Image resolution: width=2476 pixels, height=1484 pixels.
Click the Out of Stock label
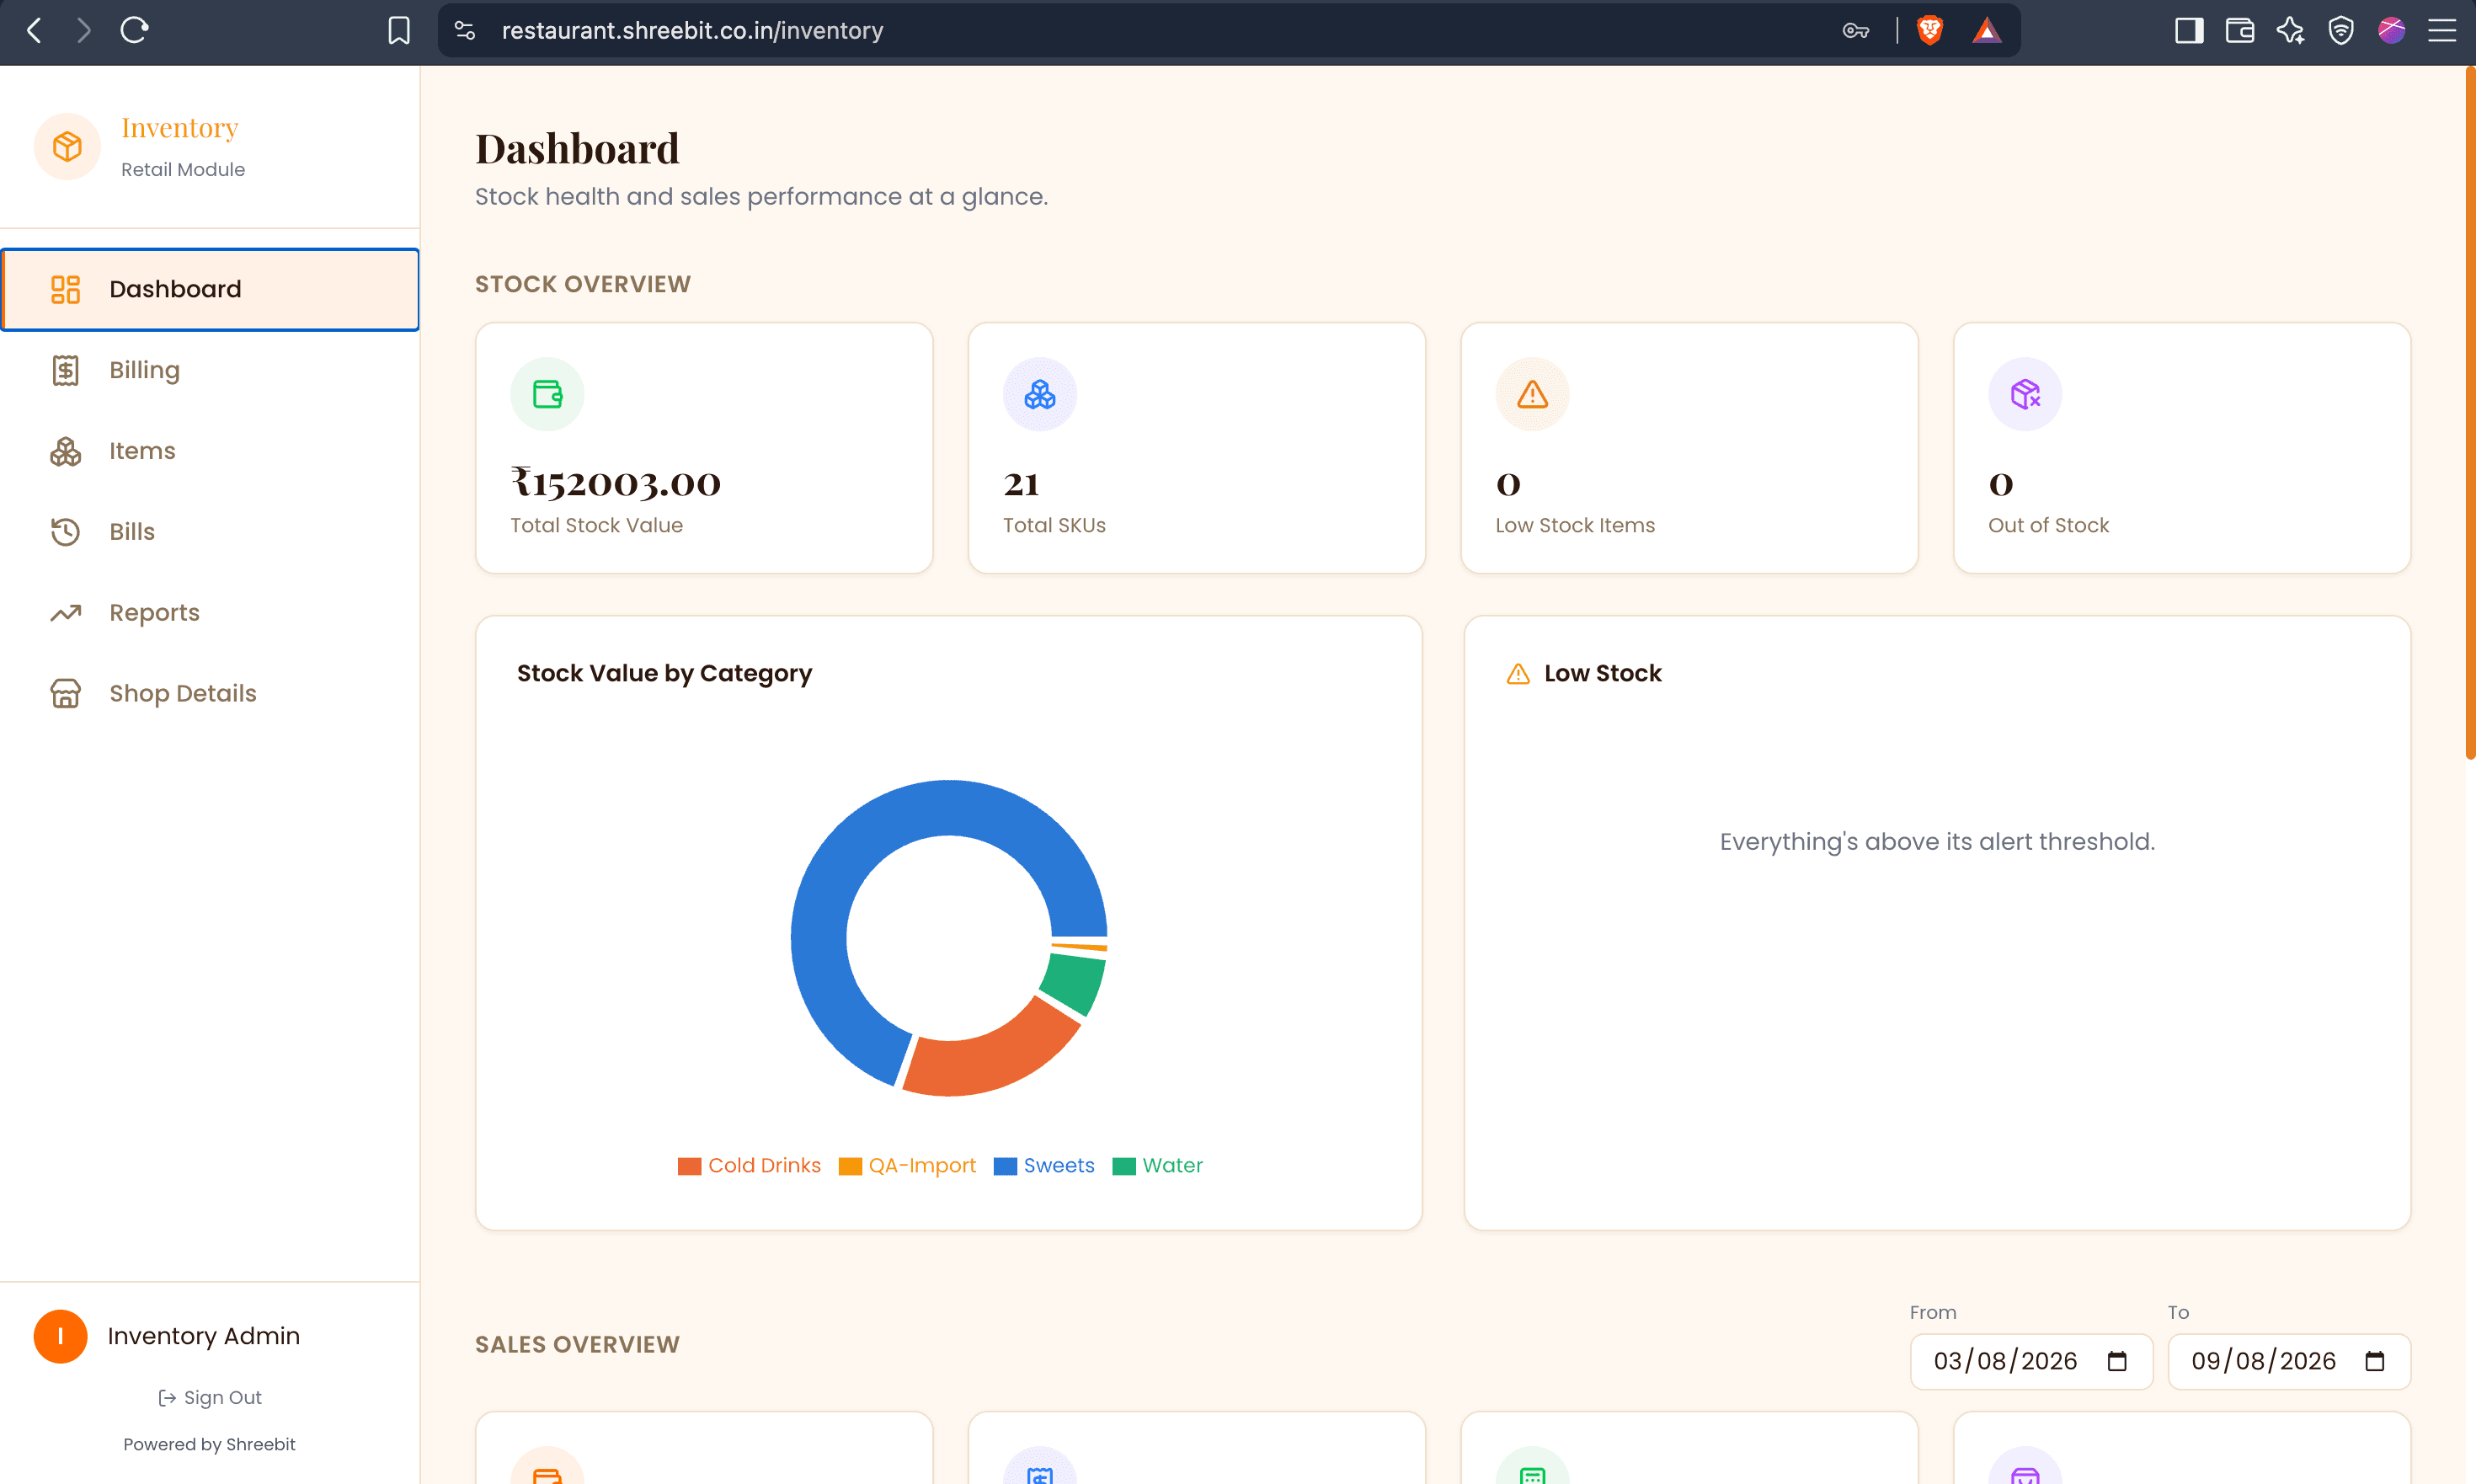click(x=2048, y=525)
